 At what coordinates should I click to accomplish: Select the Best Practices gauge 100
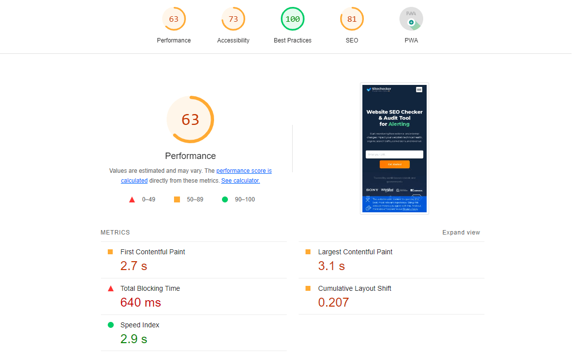(293, 19)
